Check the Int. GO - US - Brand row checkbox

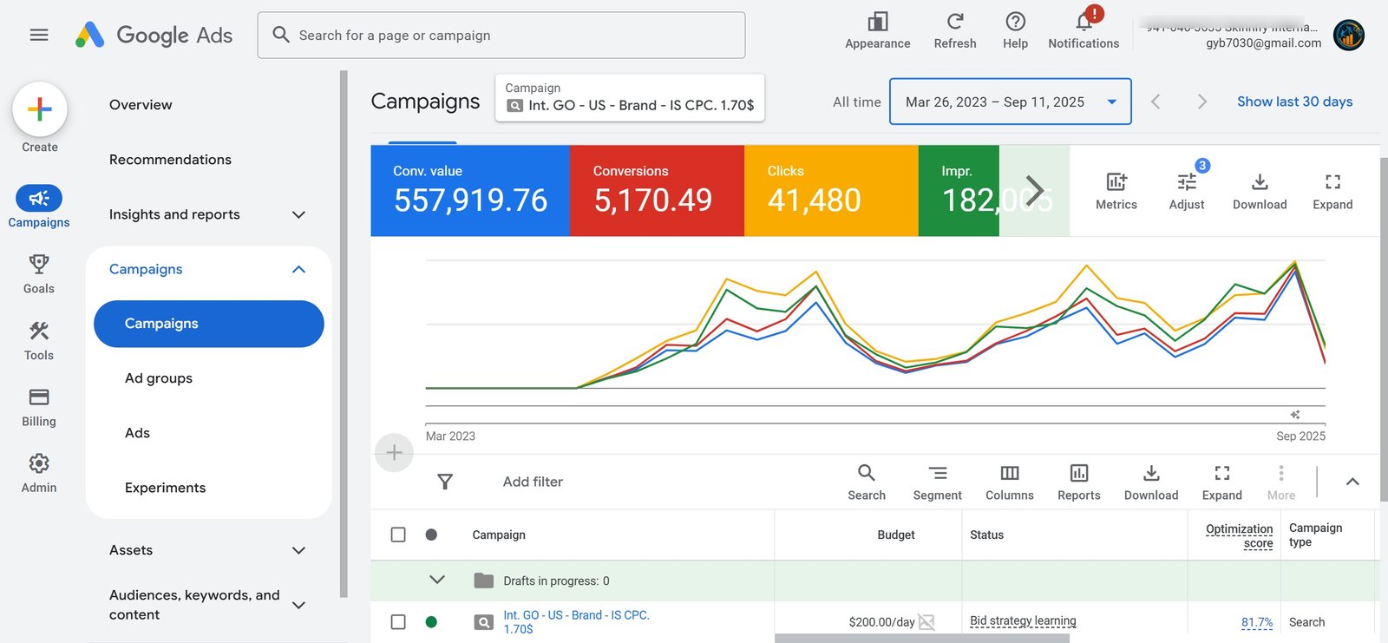(398, 622)
